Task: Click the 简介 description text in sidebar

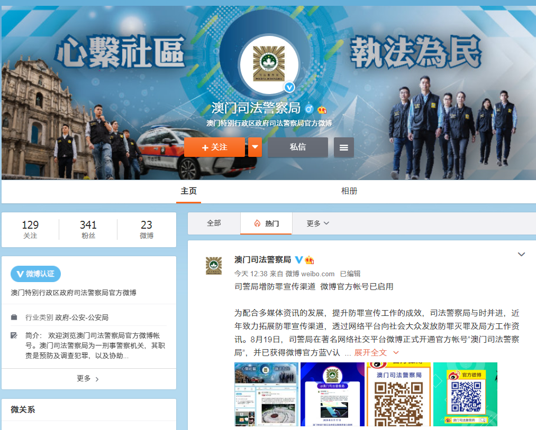Action: tap(95, 345)
